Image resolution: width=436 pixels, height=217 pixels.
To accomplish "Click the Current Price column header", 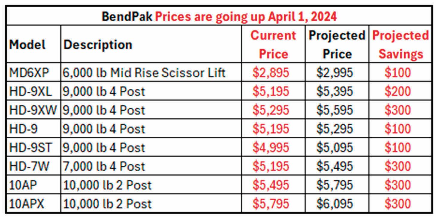I will pyautogui.click(x=273, y=45).
